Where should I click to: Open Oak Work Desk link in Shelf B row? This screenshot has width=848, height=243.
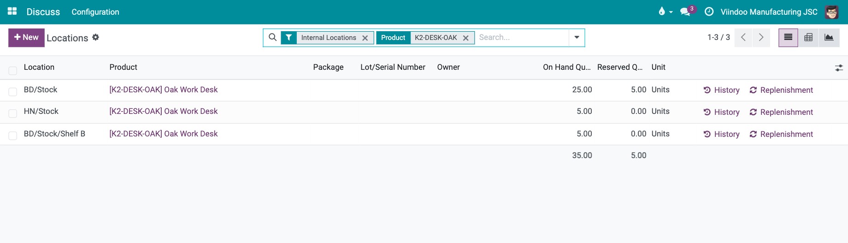(x=163, y=134)
